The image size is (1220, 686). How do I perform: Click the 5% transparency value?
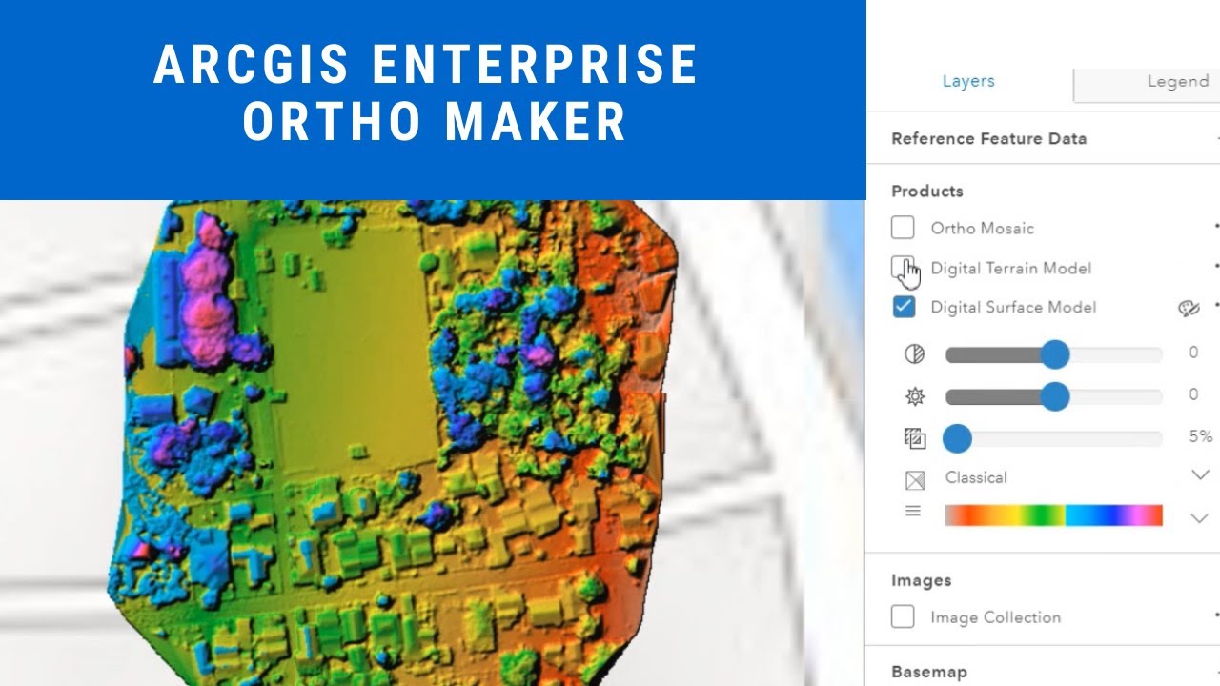[x=1200, y=436]
